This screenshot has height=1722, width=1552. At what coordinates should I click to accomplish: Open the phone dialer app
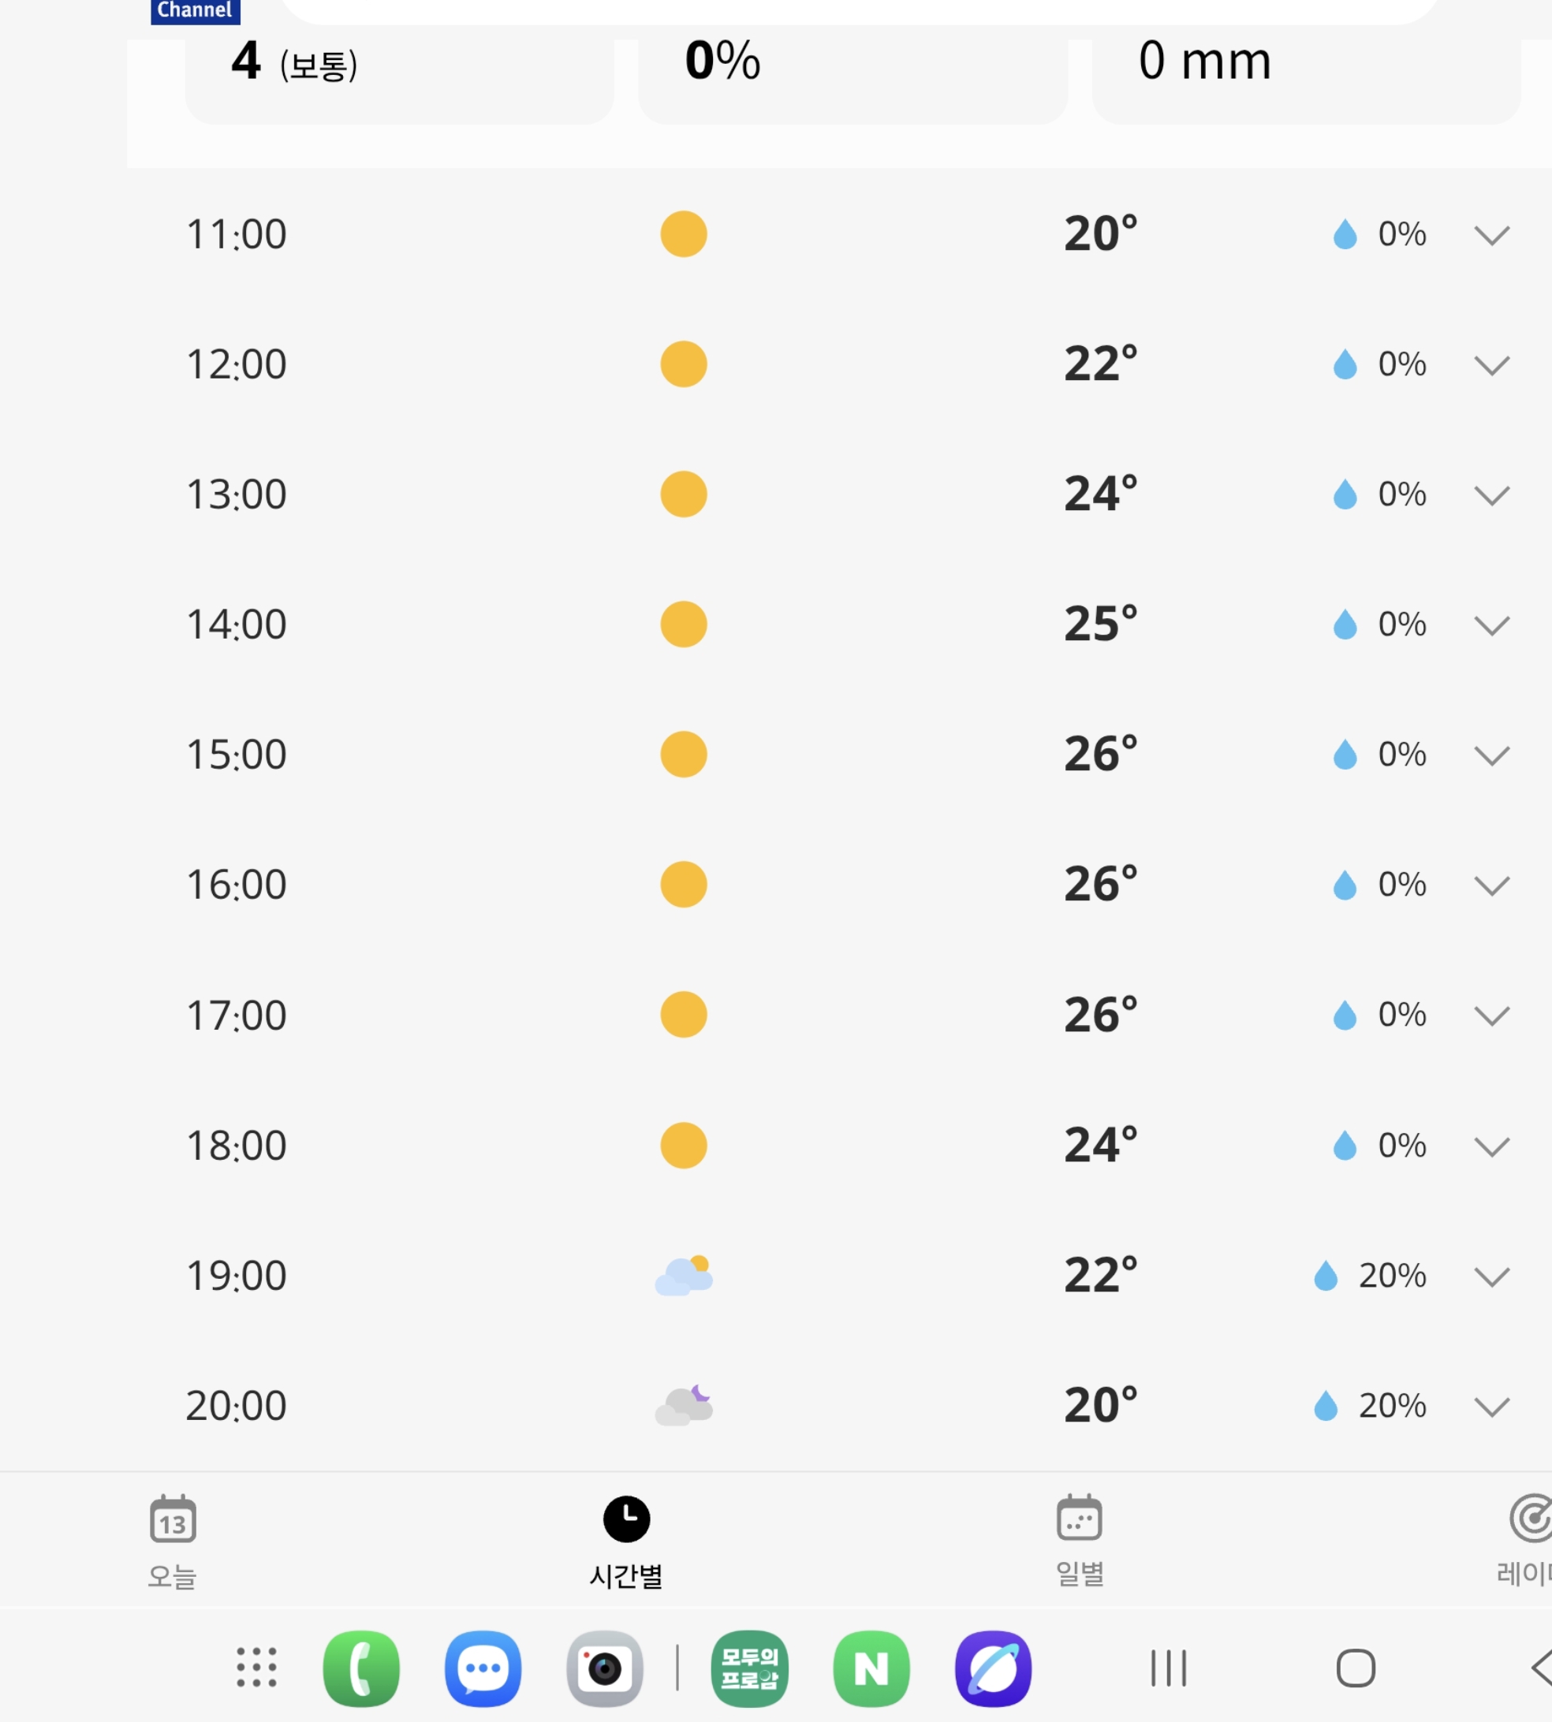[x=360, y=1668]
